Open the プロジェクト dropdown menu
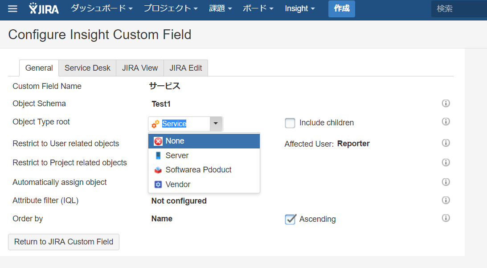Image resolution: width=487 pixels, height=268 pixels. click(x=171, y=8)
